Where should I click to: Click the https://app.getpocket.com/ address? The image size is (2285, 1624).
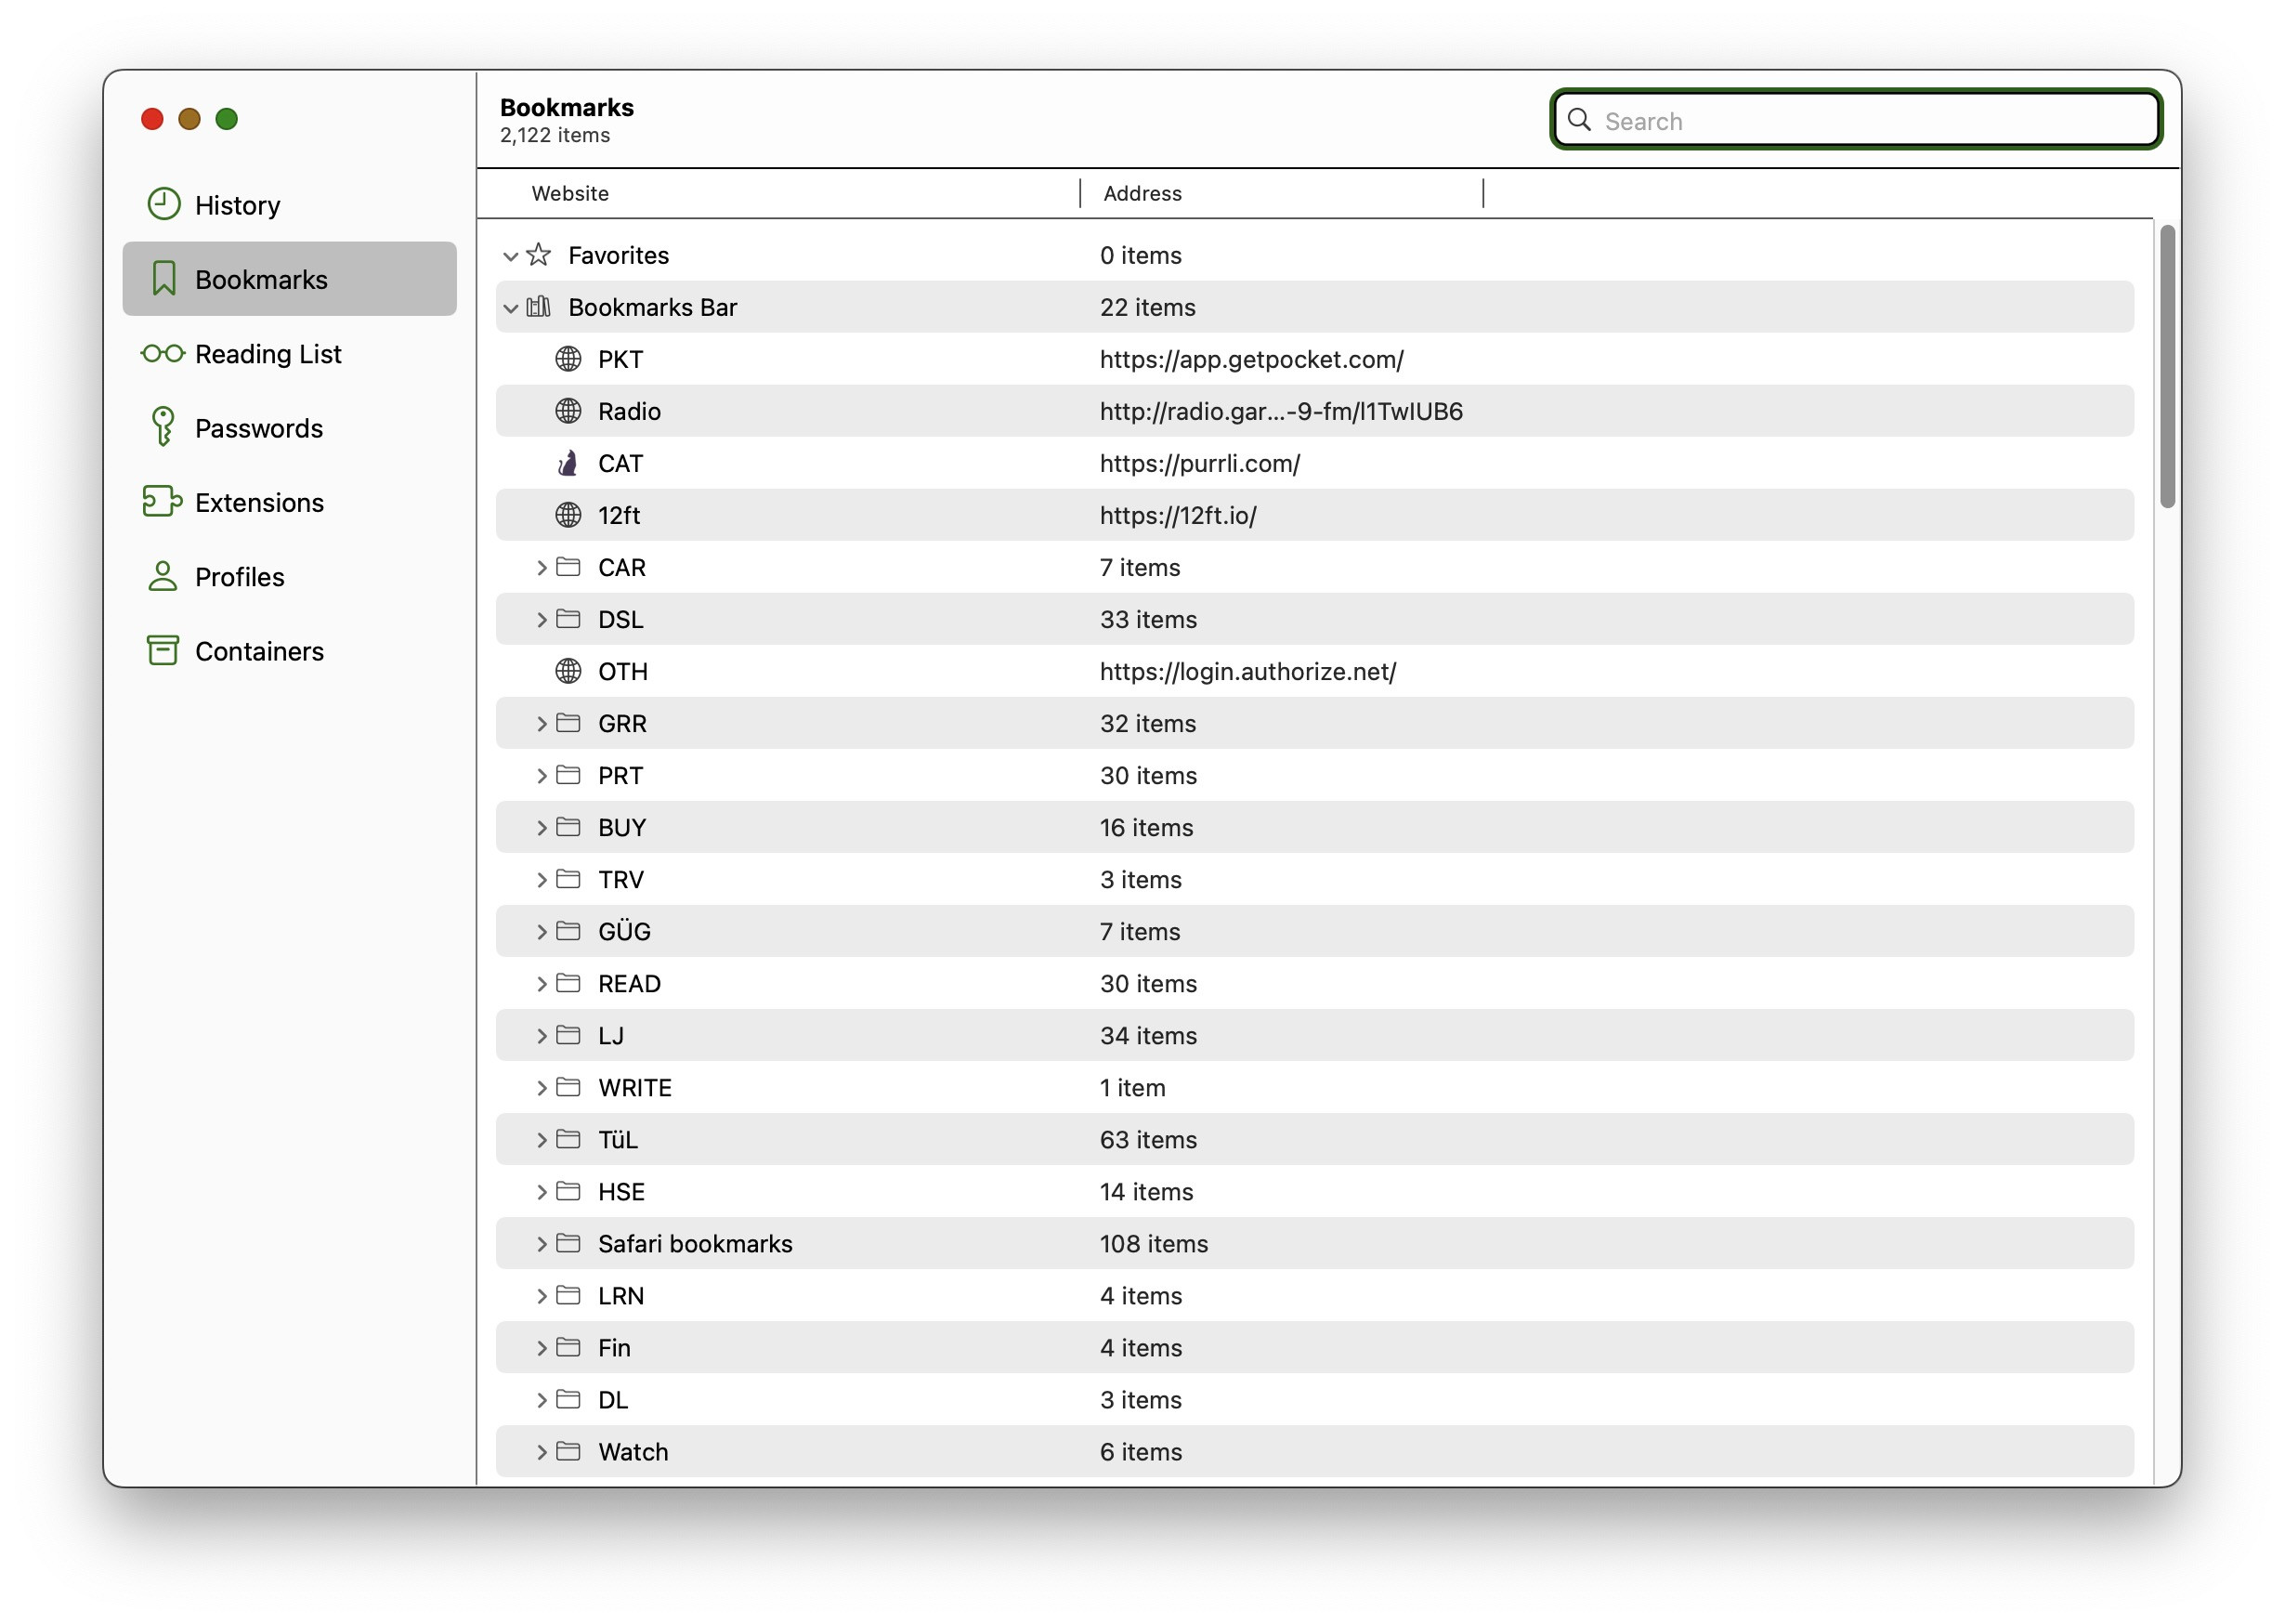[1251, 359]
